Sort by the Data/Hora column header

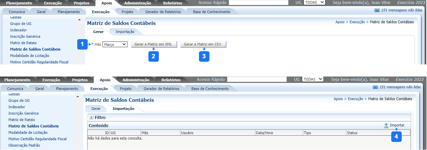(x=264, y=133)
